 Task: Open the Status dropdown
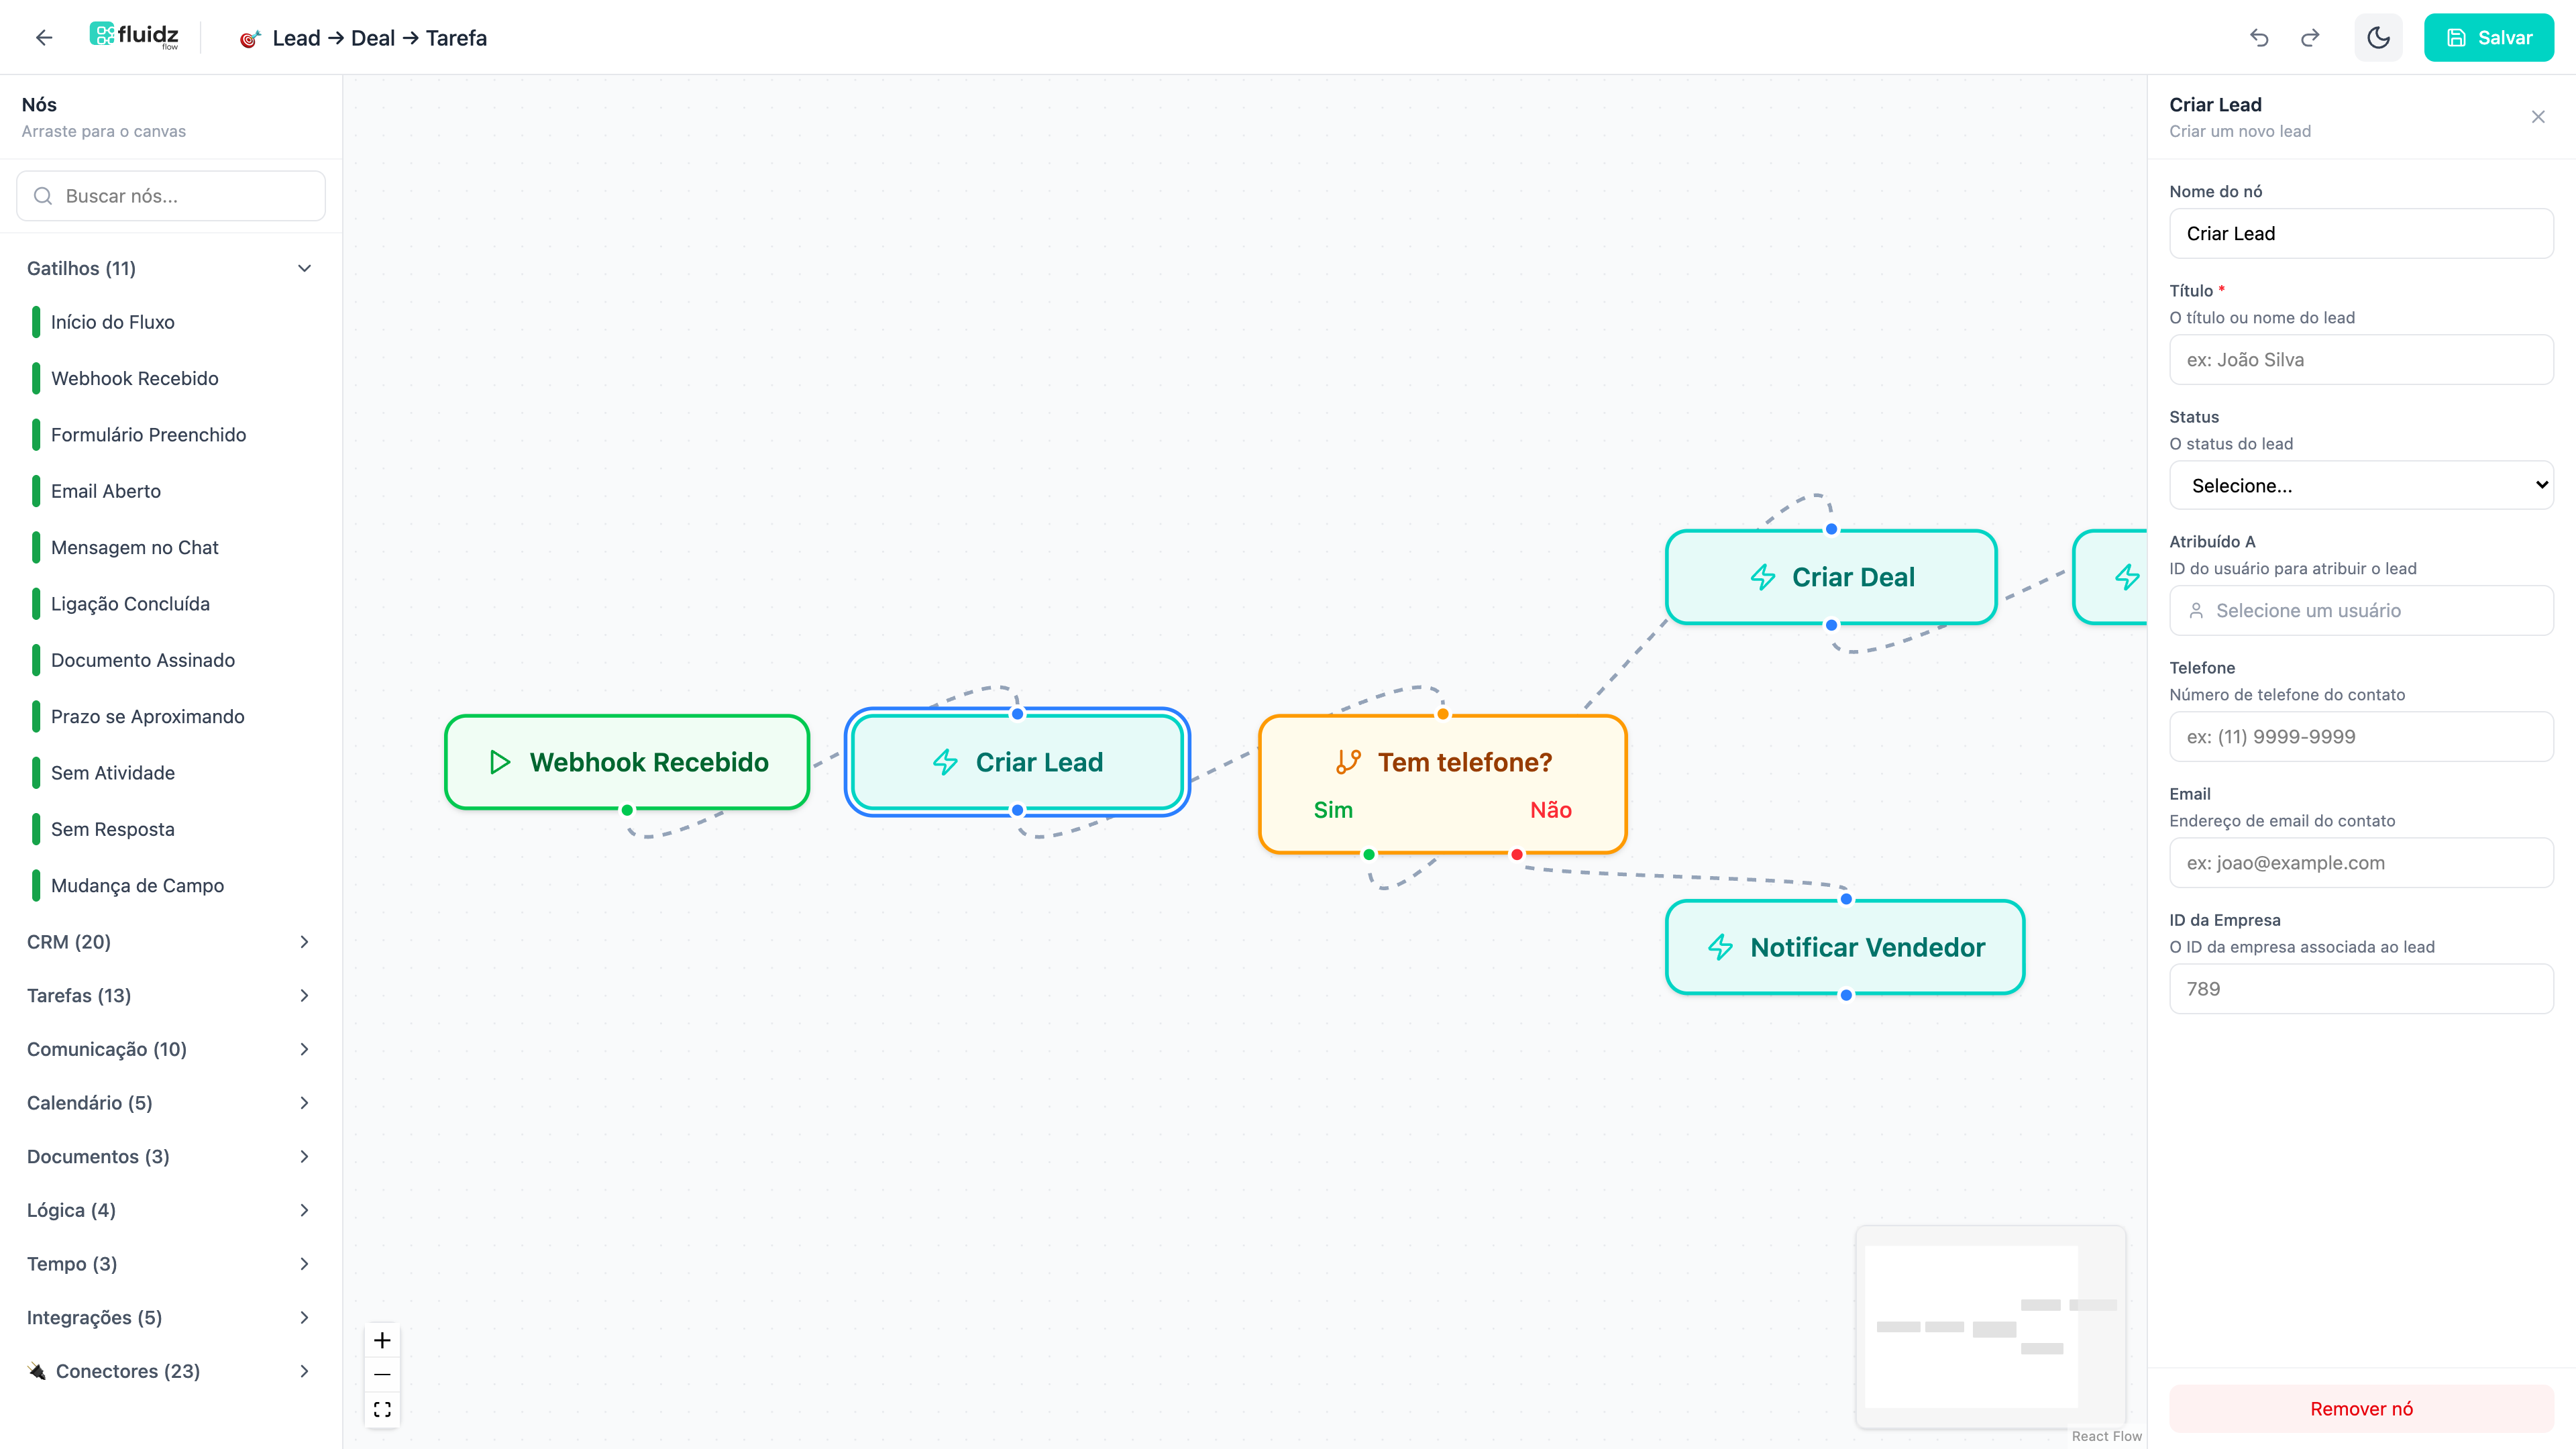point(2360,486)
